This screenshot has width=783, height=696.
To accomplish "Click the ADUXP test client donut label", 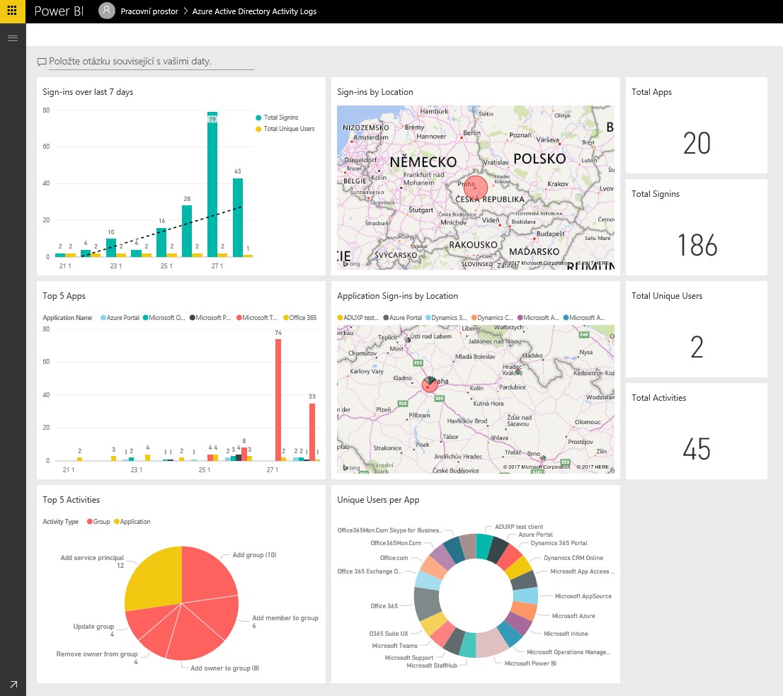I will tap(519, 527).
